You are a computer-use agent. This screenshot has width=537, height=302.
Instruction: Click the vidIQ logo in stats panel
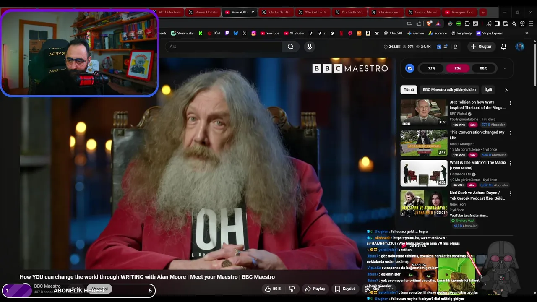tap(410, 68)
